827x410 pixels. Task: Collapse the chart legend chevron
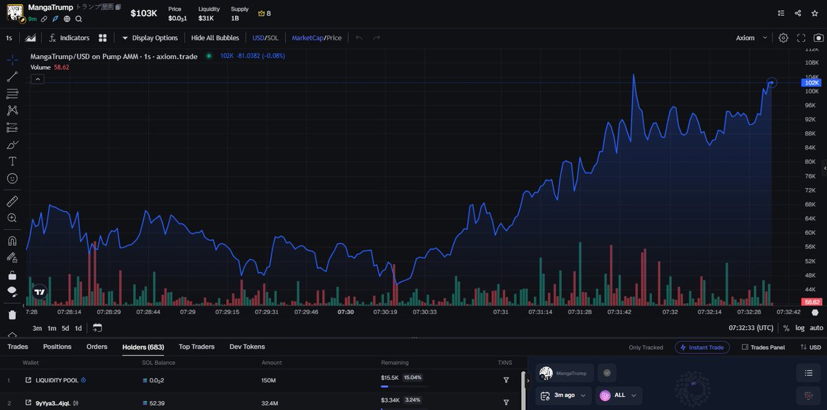point(37,79)
